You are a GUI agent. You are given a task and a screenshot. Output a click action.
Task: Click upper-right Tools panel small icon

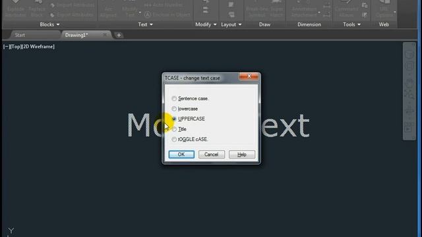(365, 5)
